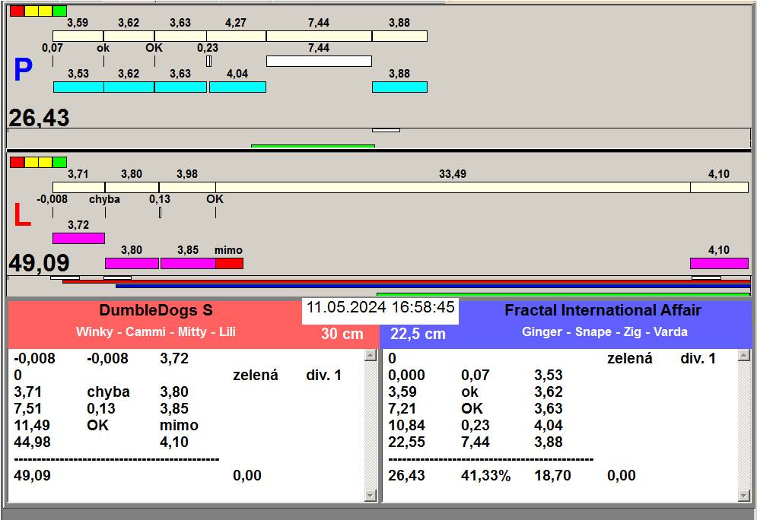The image size is (757, 520).
Task: Select the magenta 3,85 run bar
Action: pyautogui.click(x=188, y=263)
